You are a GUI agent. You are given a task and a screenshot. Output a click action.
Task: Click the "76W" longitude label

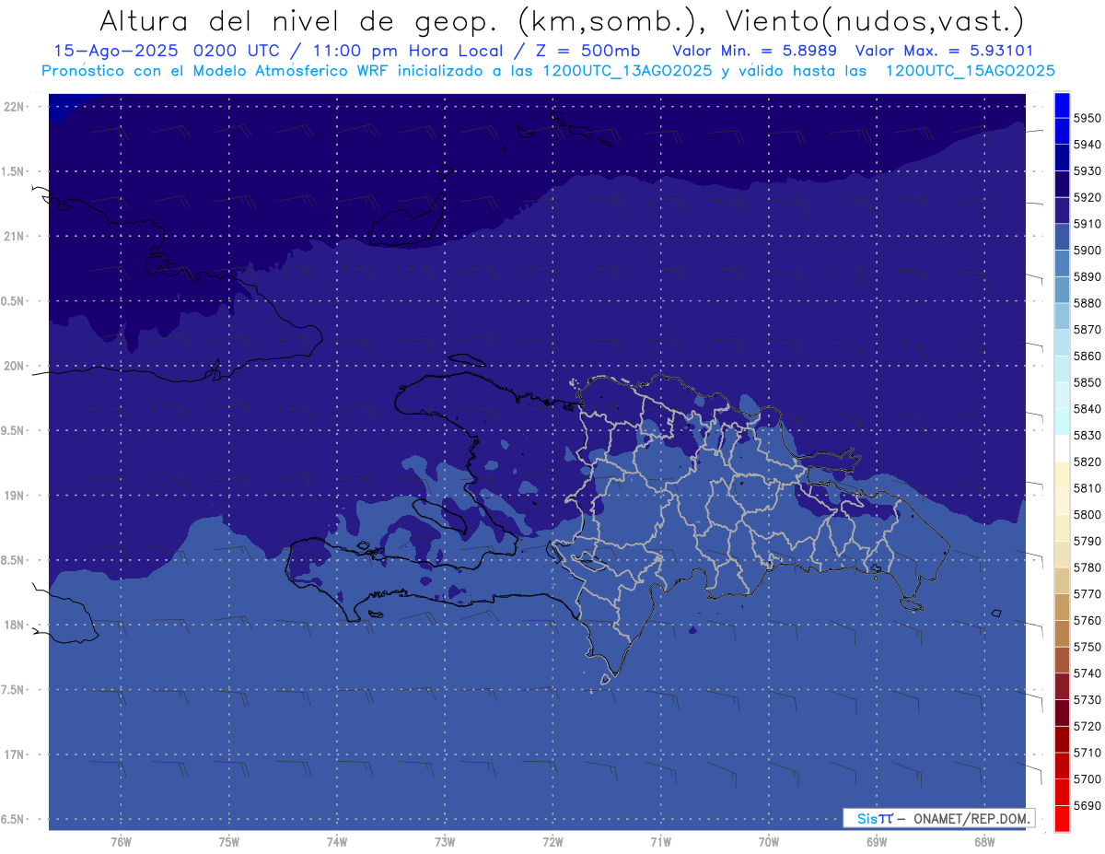pos(121,842)
